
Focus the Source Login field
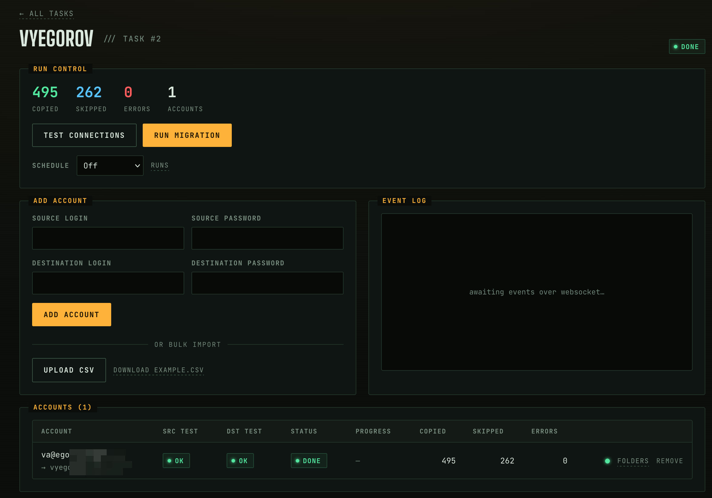108,238
